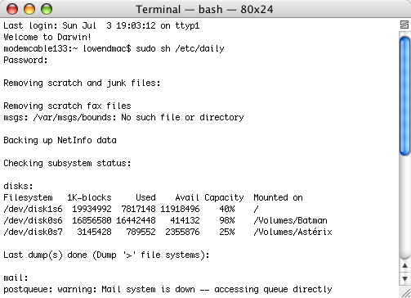411x298 pixels.
Task: Click the '16442448' used value
Action: tap(136, 220)
